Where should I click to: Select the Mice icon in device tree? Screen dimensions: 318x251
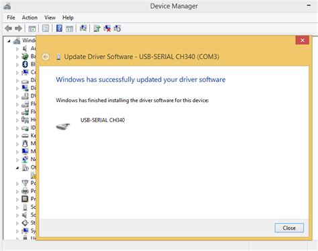click(25, 144)
